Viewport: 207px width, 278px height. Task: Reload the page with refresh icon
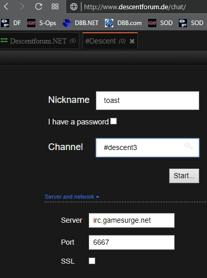[38, 7]
